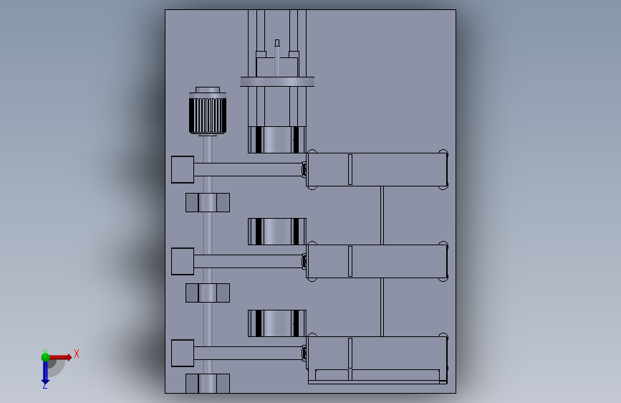621x403 pixels.
Task: Select the striped coupling above the bottom cylinder
Action: click(x=277, y=323)
